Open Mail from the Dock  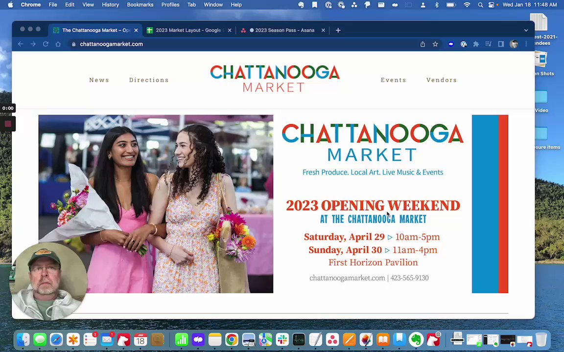(x=107, y=339)
